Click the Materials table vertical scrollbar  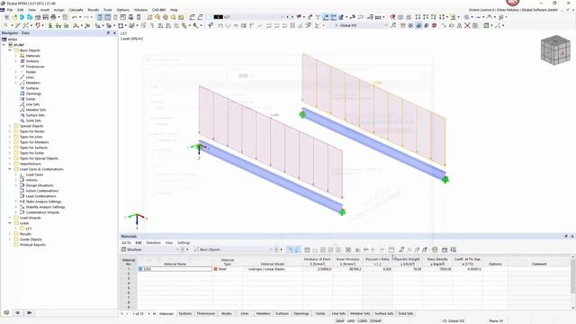click(x=573, y=282)
